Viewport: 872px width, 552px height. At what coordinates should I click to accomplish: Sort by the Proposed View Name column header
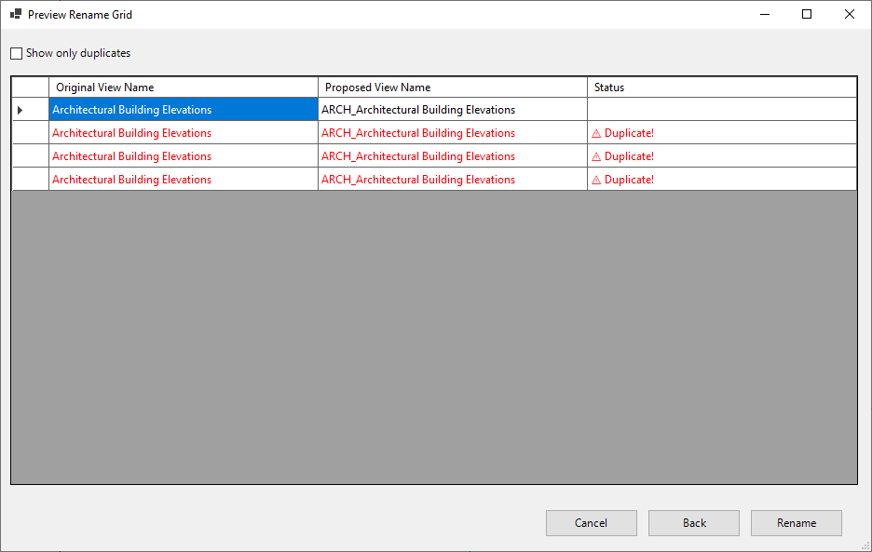coord(452,88)
